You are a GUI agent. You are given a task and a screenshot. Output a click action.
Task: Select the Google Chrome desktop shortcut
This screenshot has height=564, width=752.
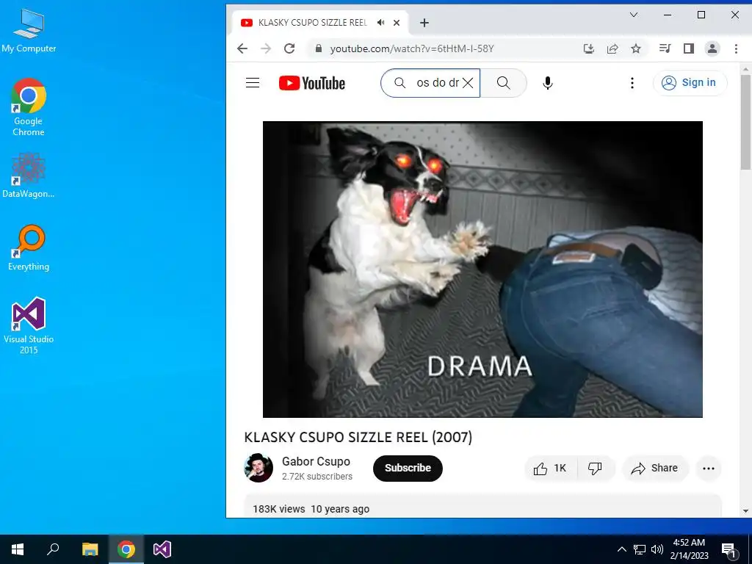[29, 107]
